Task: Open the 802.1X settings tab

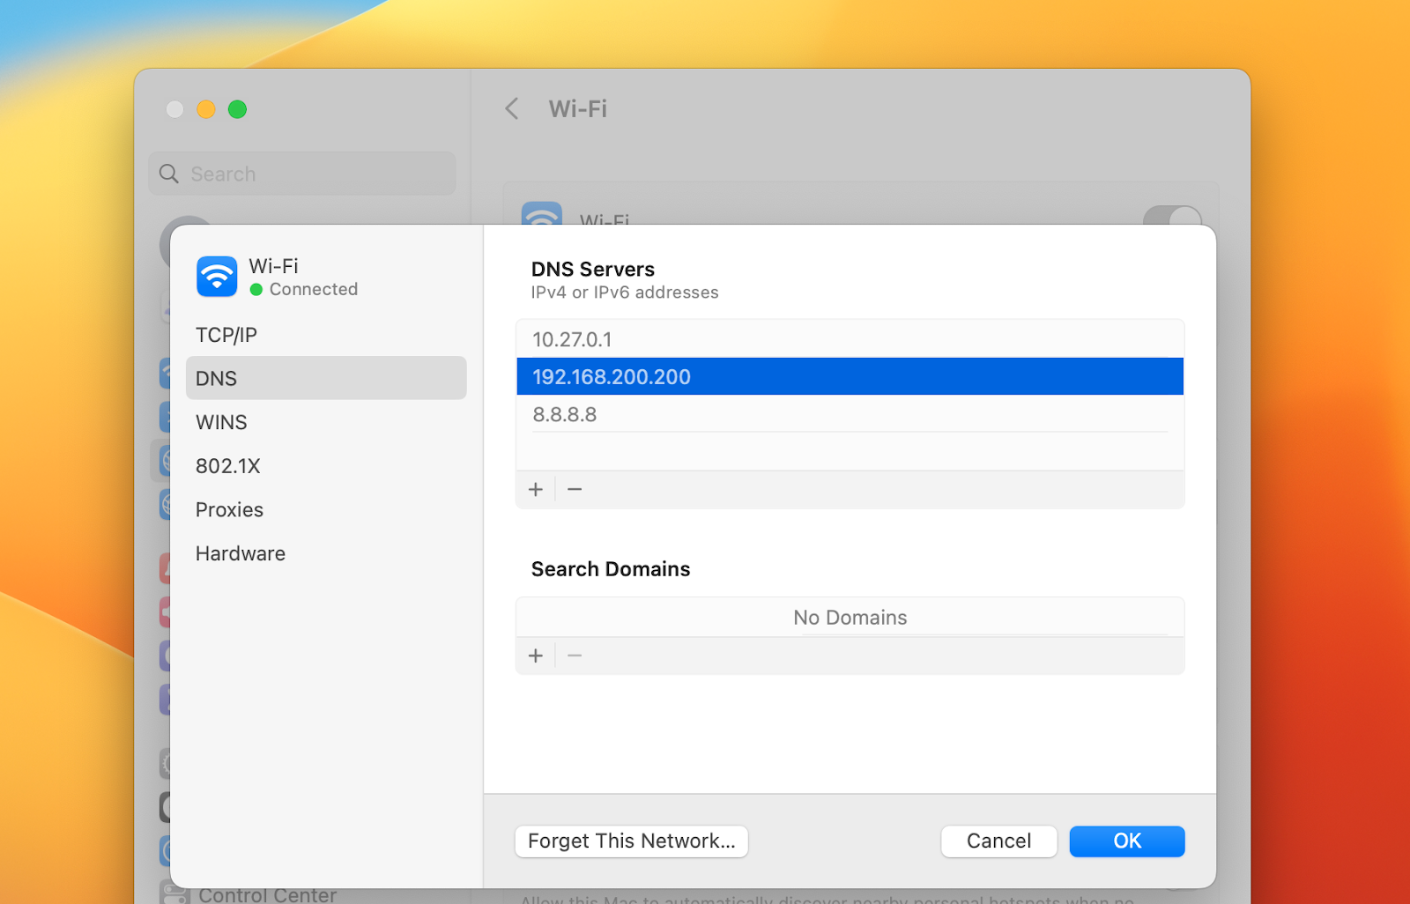Action: click(x=228, y=466)
